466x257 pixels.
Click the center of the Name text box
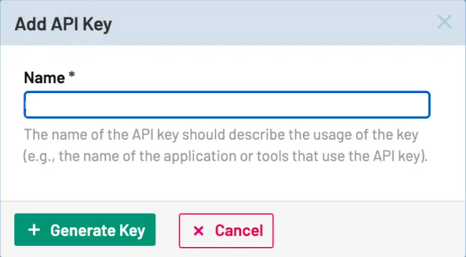click(x=227, y=105)
